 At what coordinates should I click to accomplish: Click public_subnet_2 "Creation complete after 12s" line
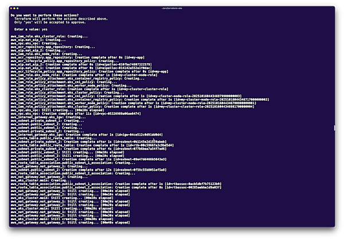[89, 170]
